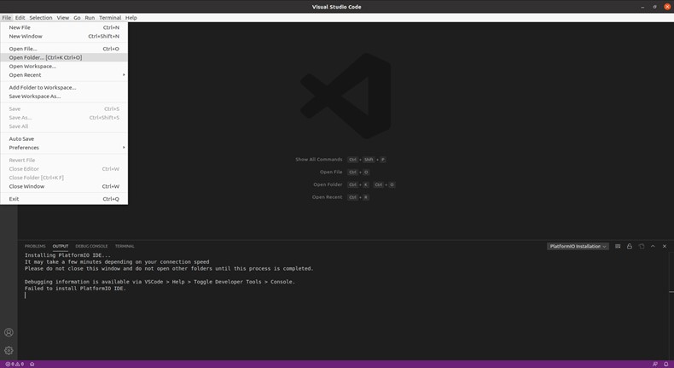This screenshot has height=368, width=674.
Task: Toggle output scroll lock icon
Action: click(630, 246)
